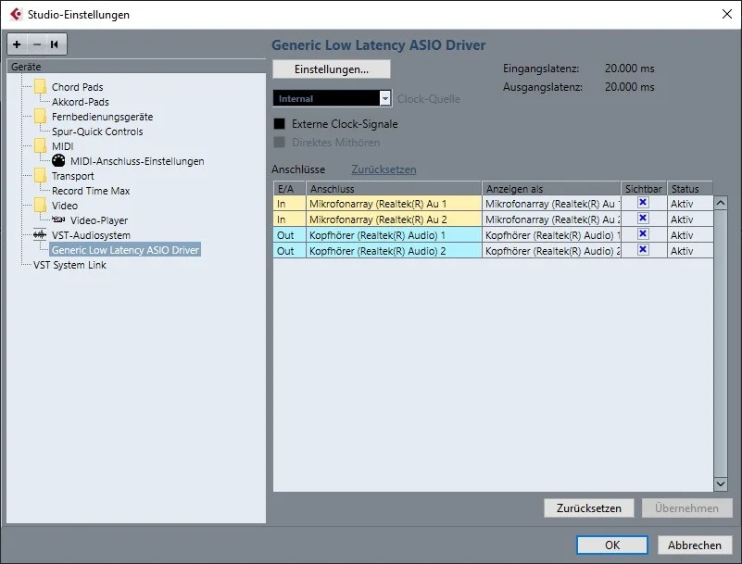Select Anschluss cell Mikrofonarray (Realtek(R) Au 1

[x=394, y=204]
